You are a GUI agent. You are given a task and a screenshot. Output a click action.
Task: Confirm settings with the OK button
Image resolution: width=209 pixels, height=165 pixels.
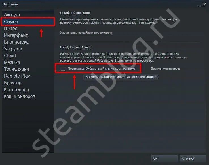[164, 159]
